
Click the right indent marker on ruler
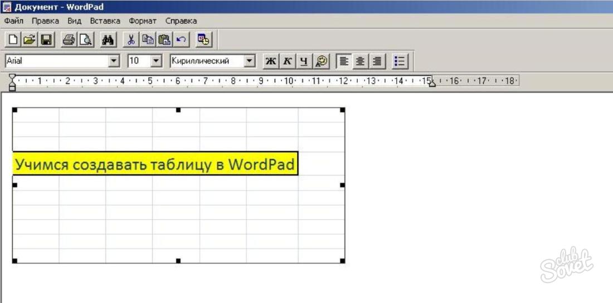tap(432, 83)
